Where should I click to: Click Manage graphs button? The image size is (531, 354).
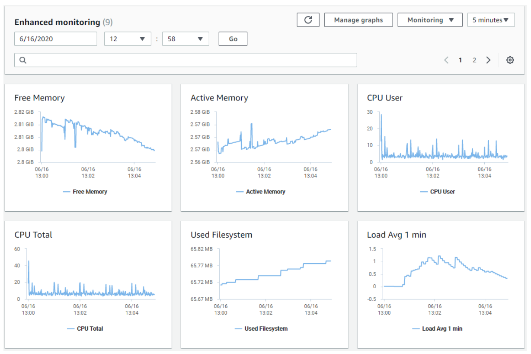point(358,20)
